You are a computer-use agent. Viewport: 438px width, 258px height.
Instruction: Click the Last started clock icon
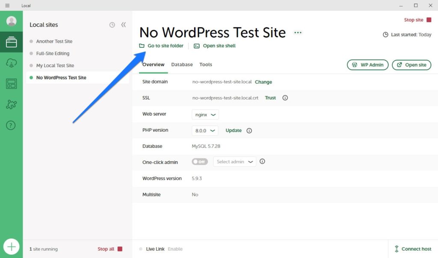coord(385,35)
